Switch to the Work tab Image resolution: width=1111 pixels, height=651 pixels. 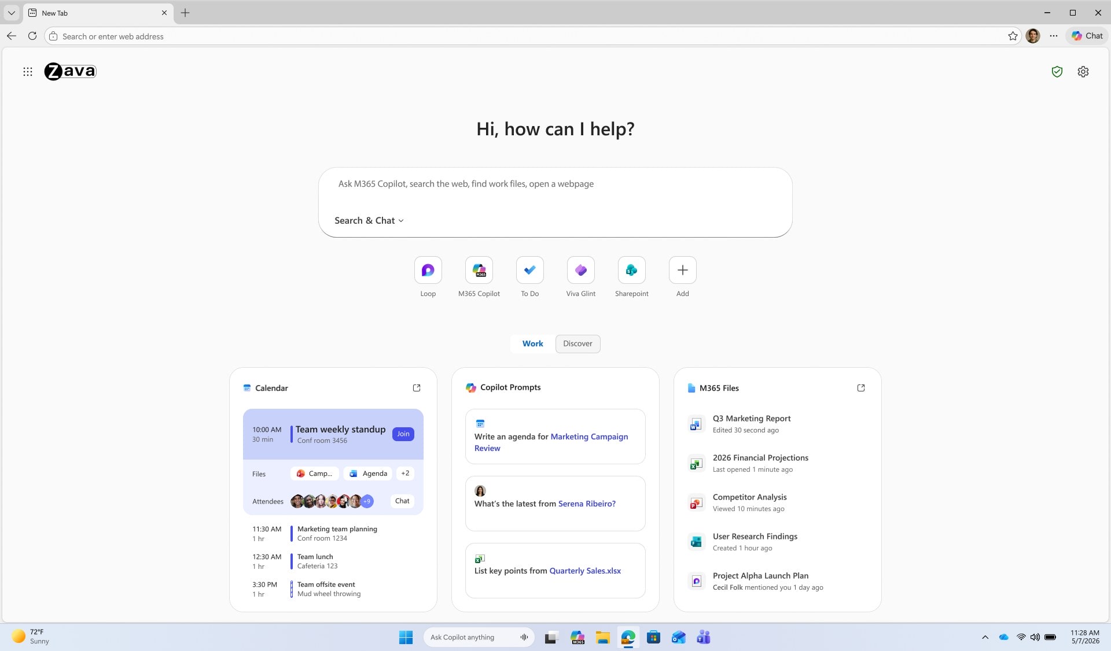click(532, 343)
